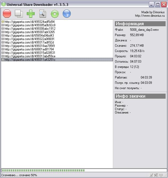
Task: Click the yellow status icon beside 499324adf5d94 link
Action: [3, 21]
